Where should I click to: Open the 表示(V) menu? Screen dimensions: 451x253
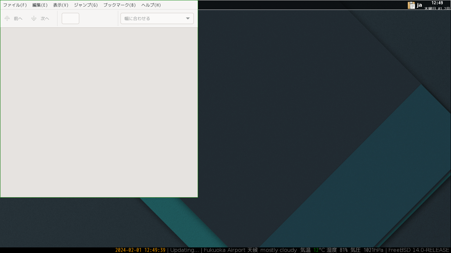(61, 5)
